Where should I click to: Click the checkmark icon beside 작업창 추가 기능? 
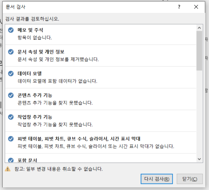click(11, 117)
